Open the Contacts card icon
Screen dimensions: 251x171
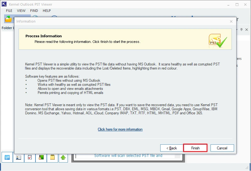click(x=19, y=158)
